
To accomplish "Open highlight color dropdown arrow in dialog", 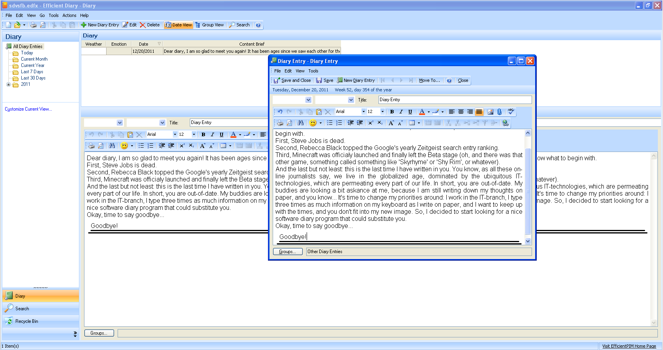I will (442, 112).
